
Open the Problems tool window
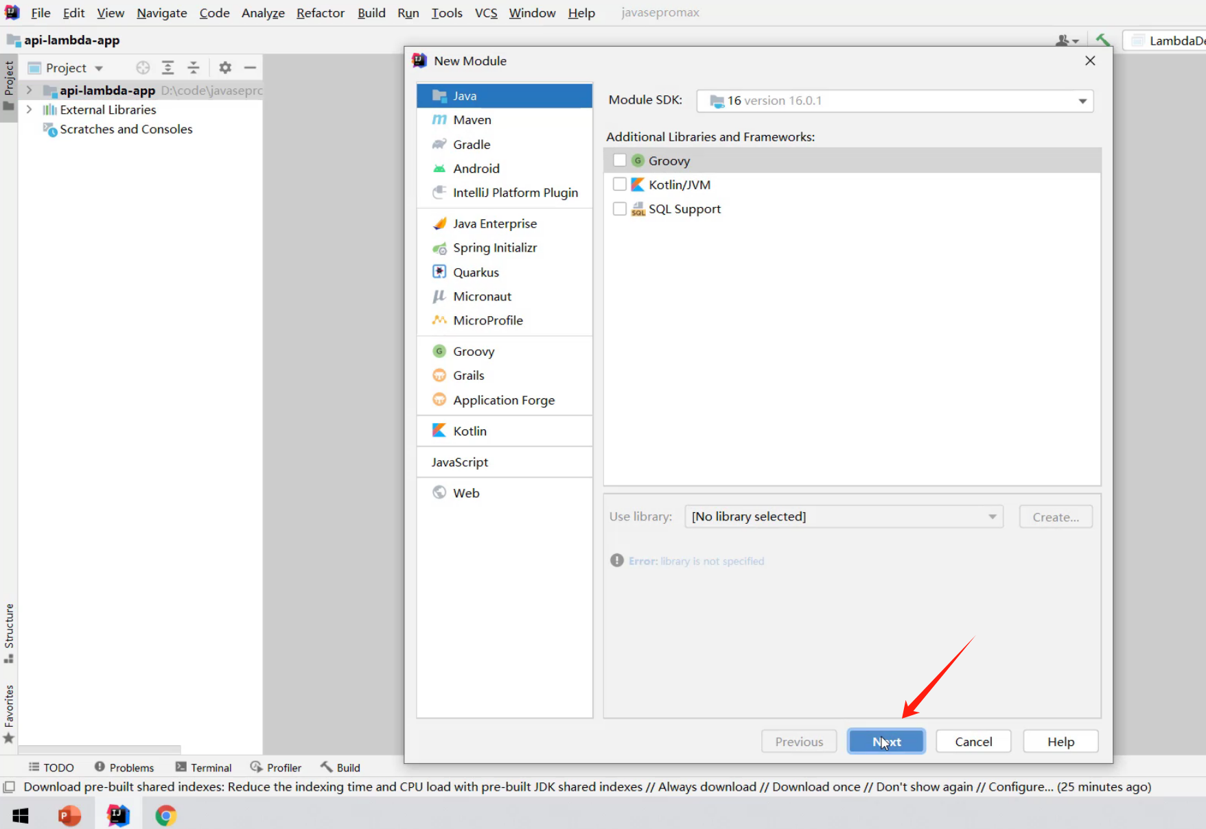click(124, 767)
